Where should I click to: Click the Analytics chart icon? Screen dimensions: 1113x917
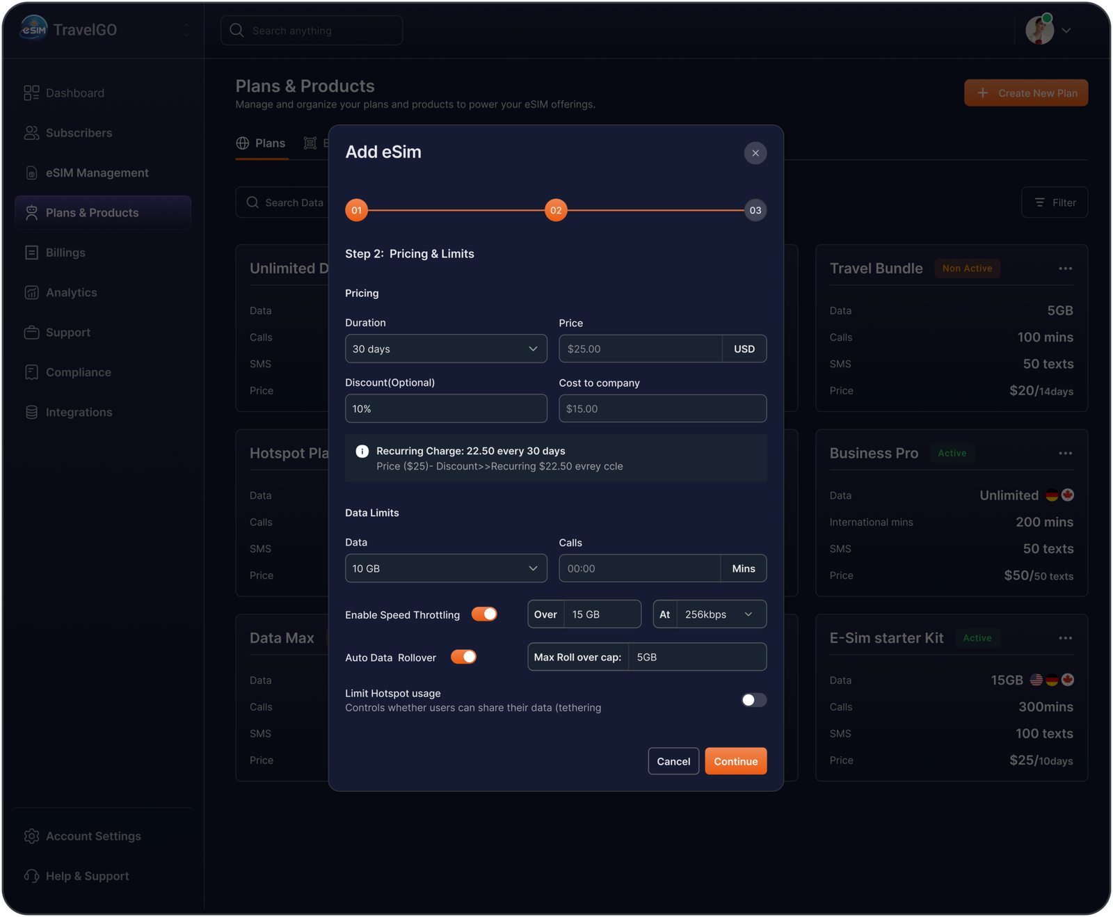pos(31,293)
